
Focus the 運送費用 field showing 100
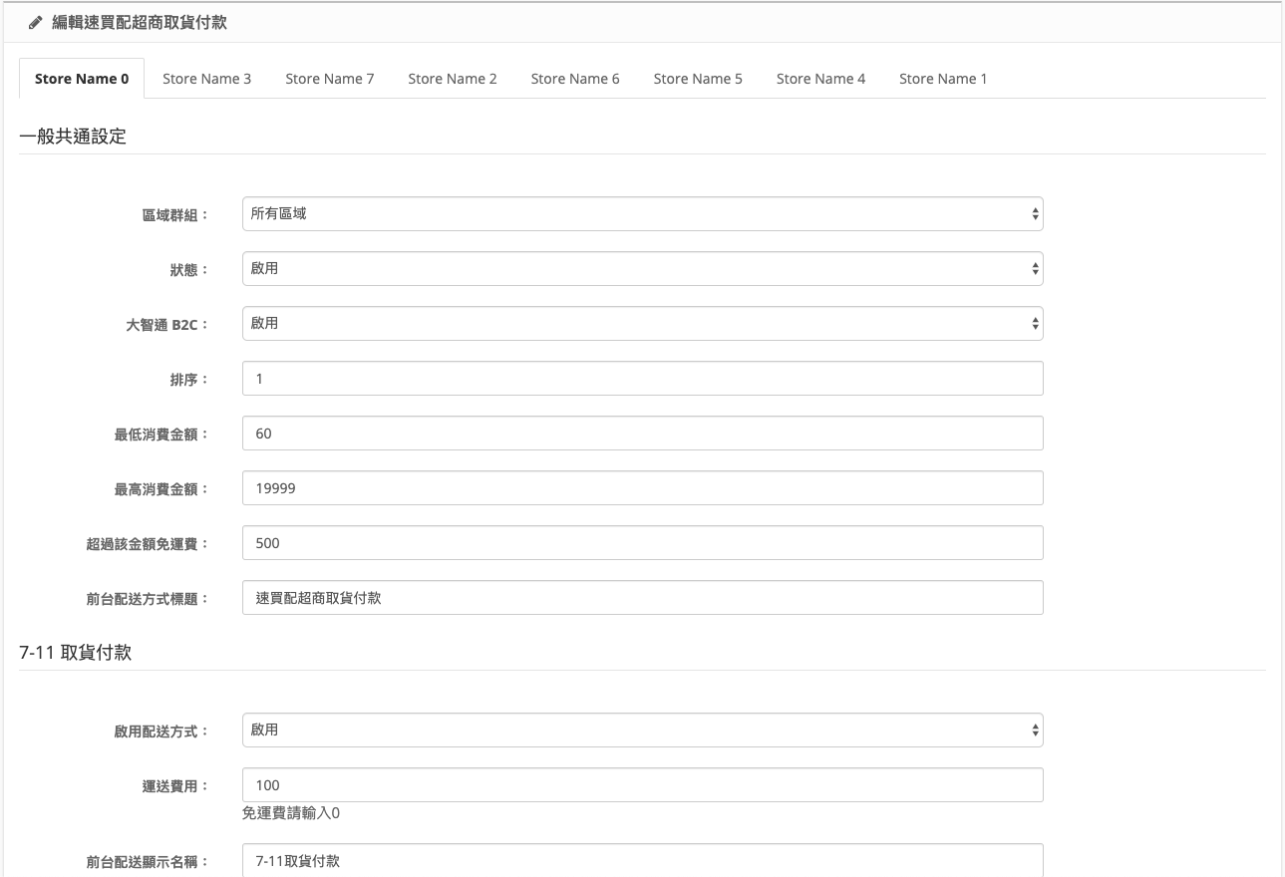coord(642,785)
